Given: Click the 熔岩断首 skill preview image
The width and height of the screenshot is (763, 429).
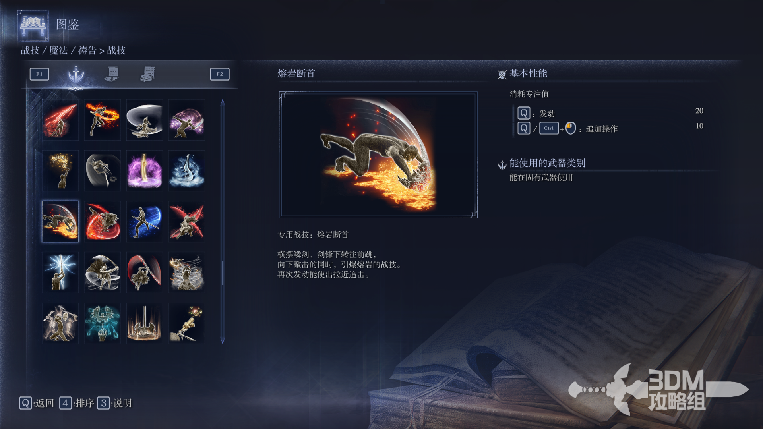Looking at the screenshot, I should [378, 155].
